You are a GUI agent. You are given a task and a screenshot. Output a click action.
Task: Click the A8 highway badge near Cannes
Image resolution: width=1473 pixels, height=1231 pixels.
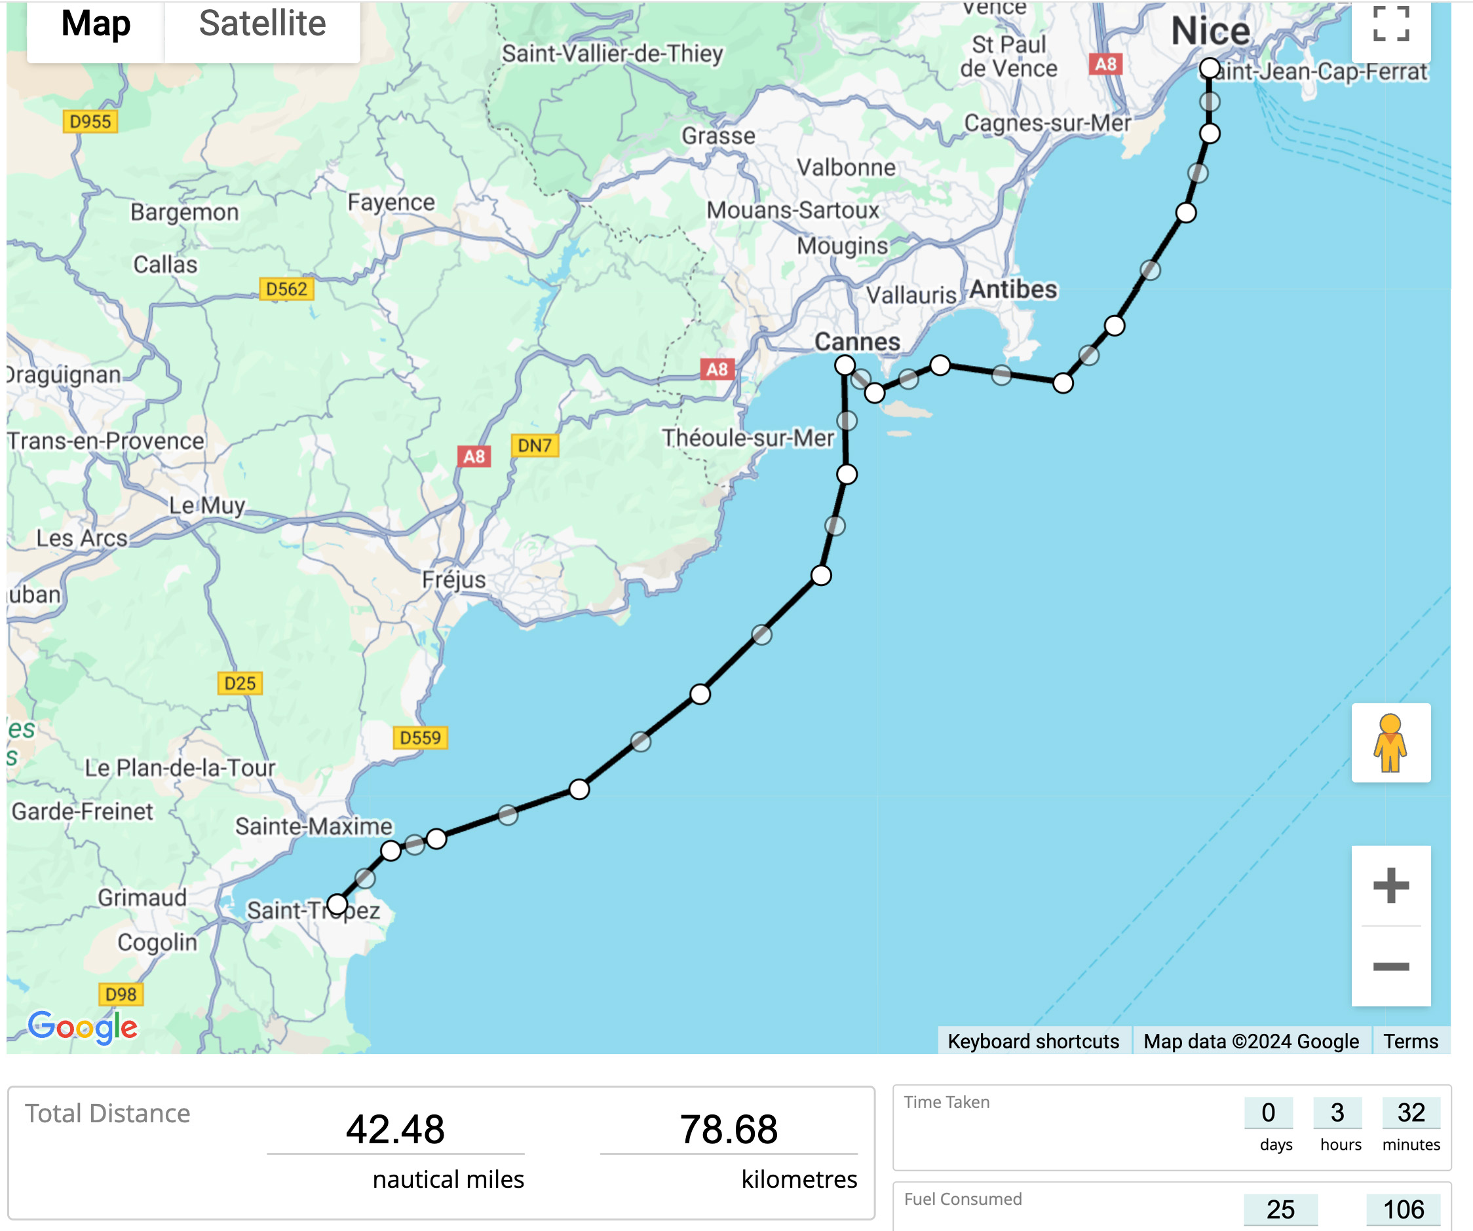718,368
